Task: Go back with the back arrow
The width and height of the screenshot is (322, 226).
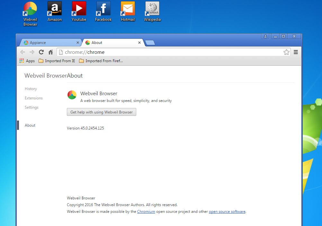Action: [x=22, y=52]
